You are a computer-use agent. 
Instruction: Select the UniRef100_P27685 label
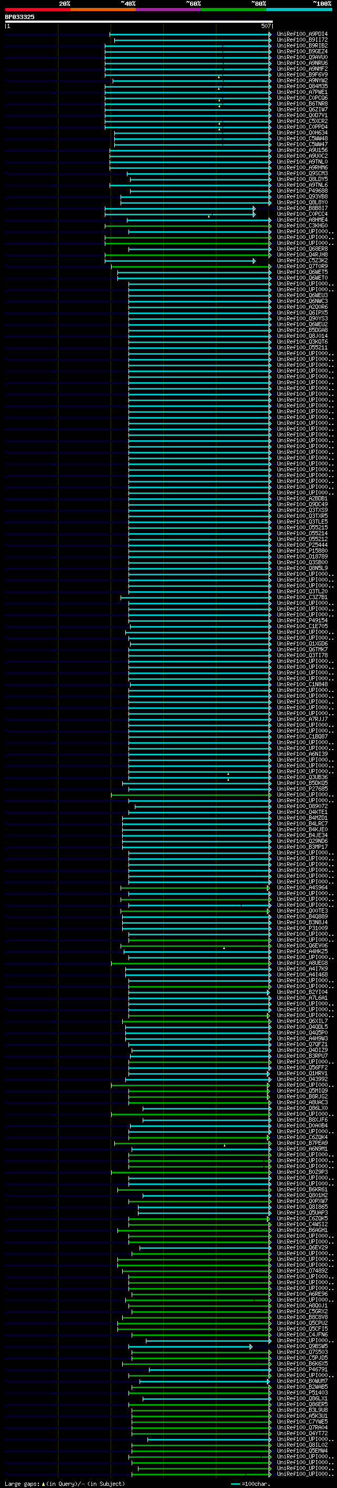[x=302, y=789]
